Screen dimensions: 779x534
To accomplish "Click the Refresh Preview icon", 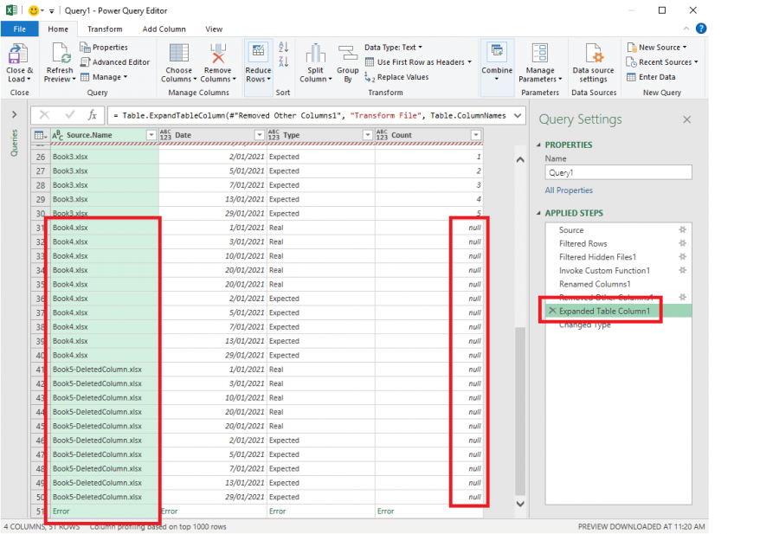I will (x=60, y=55).
